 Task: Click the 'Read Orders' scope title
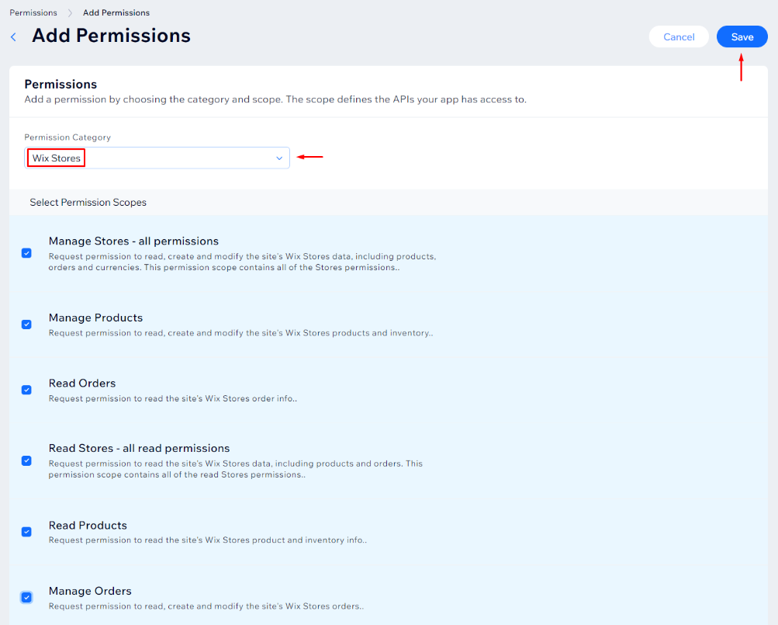coord(82,383)
